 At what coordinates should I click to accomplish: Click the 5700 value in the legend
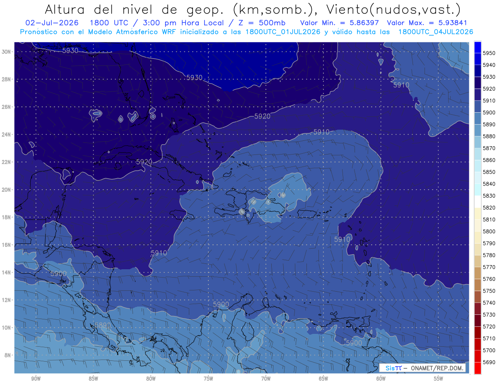489,350
